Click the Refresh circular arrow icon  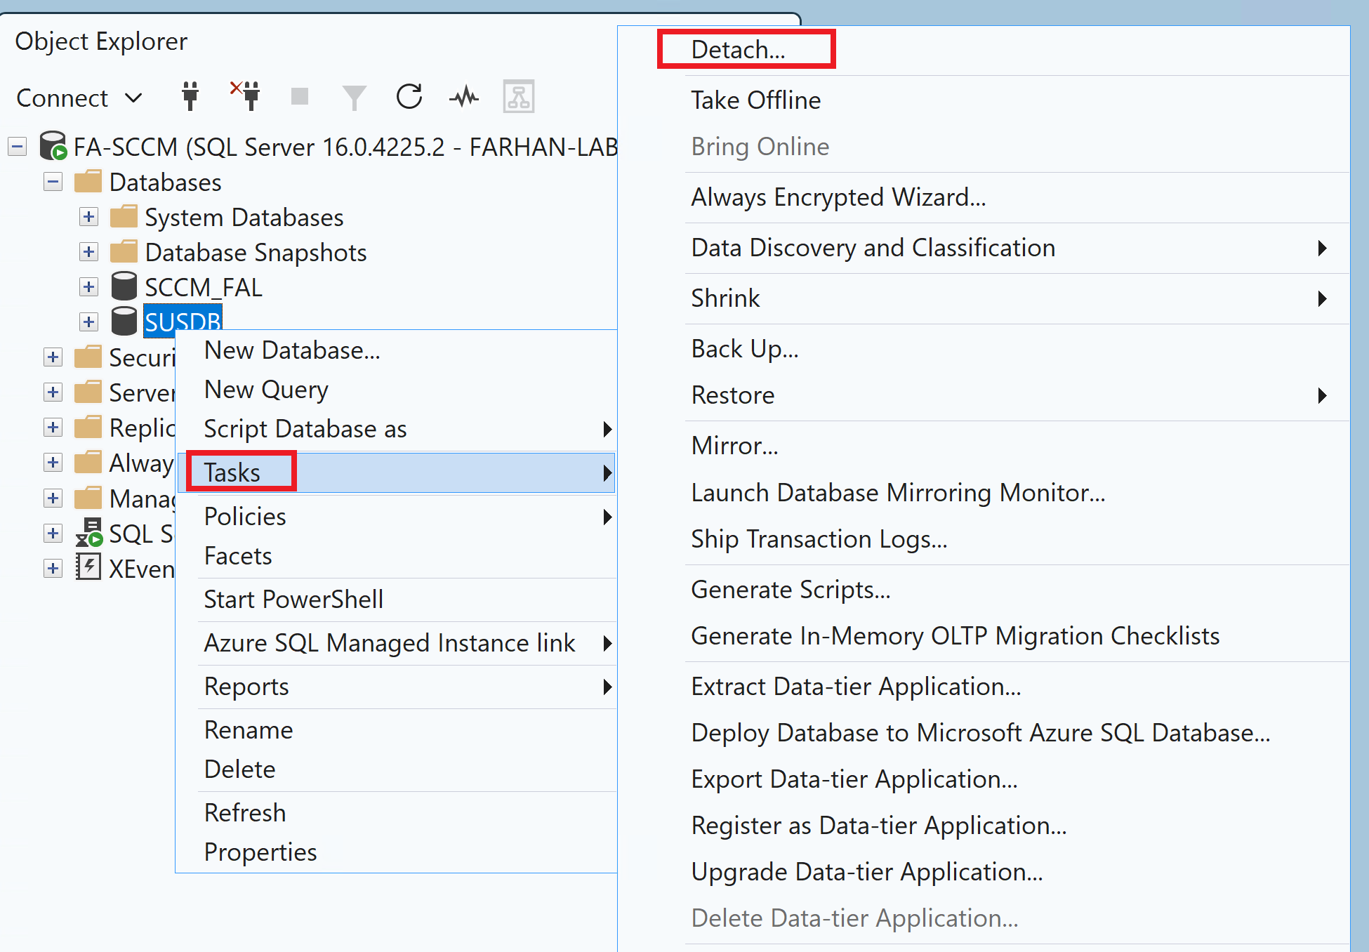(409, 96)
